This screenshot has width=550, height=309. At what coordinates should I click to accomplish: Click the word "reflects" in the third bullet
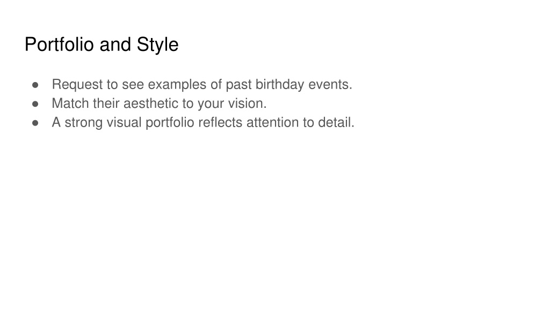coord(220,122)
